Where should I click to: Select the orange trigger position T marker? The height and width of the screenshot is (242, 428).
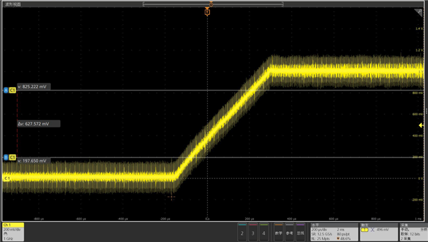(x=207, y=12)
